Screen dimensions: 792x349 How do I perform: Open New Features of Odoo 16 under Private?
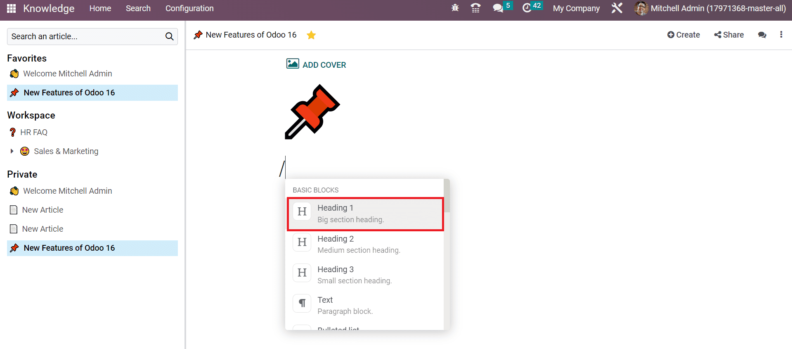click(x=69, y=248)
